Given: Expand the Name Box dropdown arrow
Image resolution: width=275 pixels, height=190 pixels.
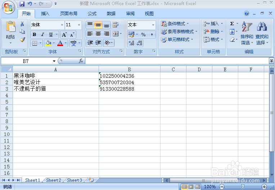Looking at the screenshot, I should point(54,61).
